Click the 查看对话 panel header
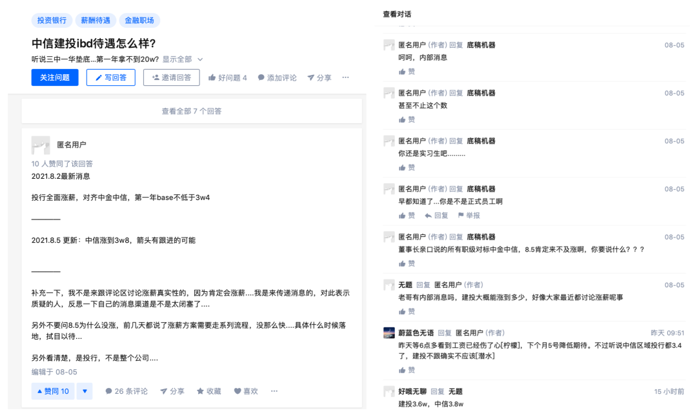 (397, 14)
